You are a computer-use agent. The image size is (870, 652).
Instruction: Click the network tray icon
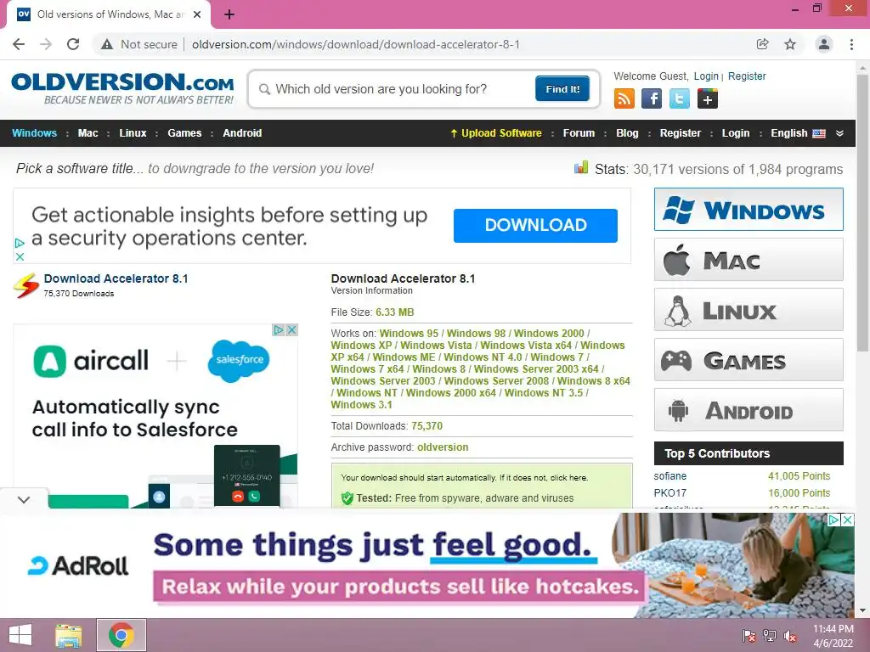coord(770,636)
